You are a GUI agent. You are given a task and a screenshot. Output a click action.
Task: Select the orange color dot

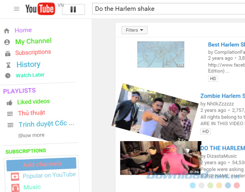click(x=219, y=185)
